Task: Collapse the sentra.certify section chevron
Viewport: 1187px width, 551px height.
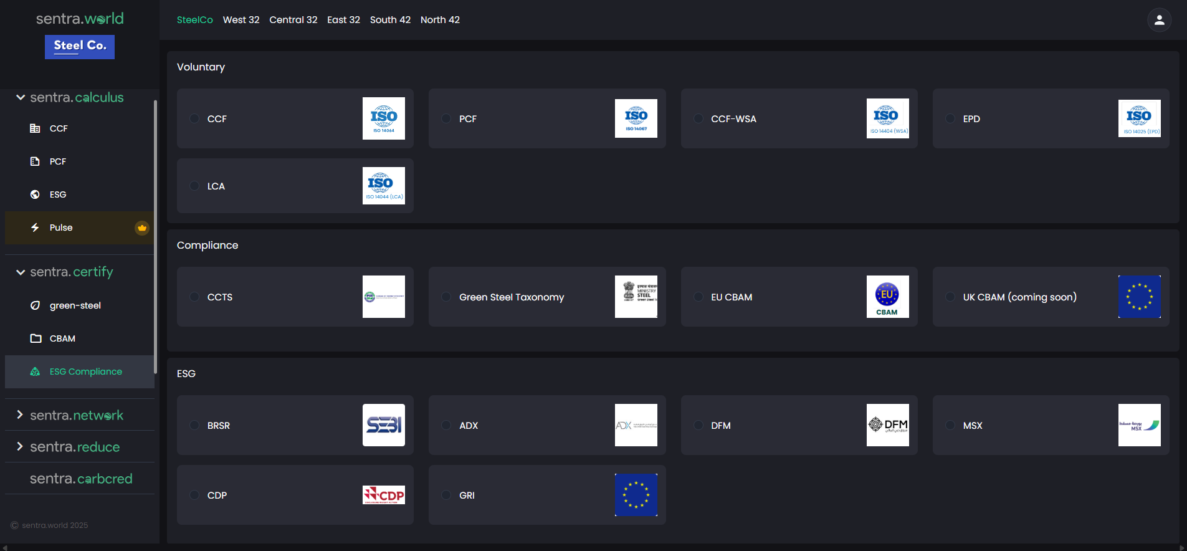Action: (21, 272)
